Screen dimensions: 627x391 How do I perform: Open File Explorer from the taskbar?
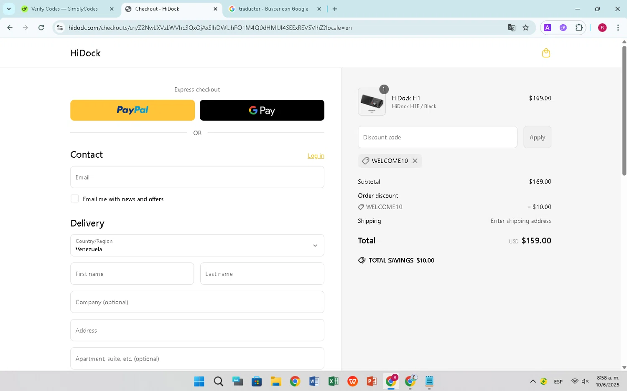click(275, 381)
